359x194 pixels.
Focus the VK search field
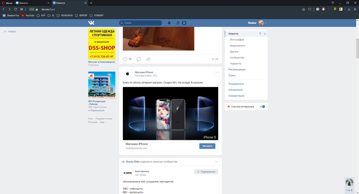pyautogui.click(x=141, y=23)
